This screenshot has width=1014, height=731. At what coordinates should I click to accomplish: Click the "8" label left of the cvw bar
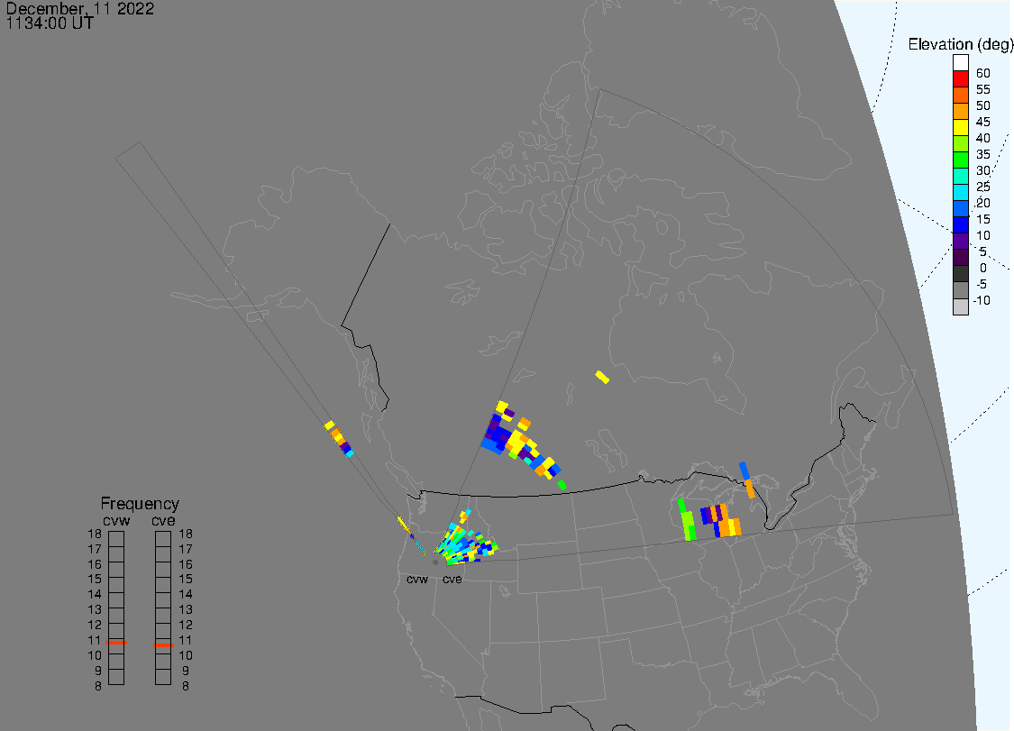(x=97, y=686)
